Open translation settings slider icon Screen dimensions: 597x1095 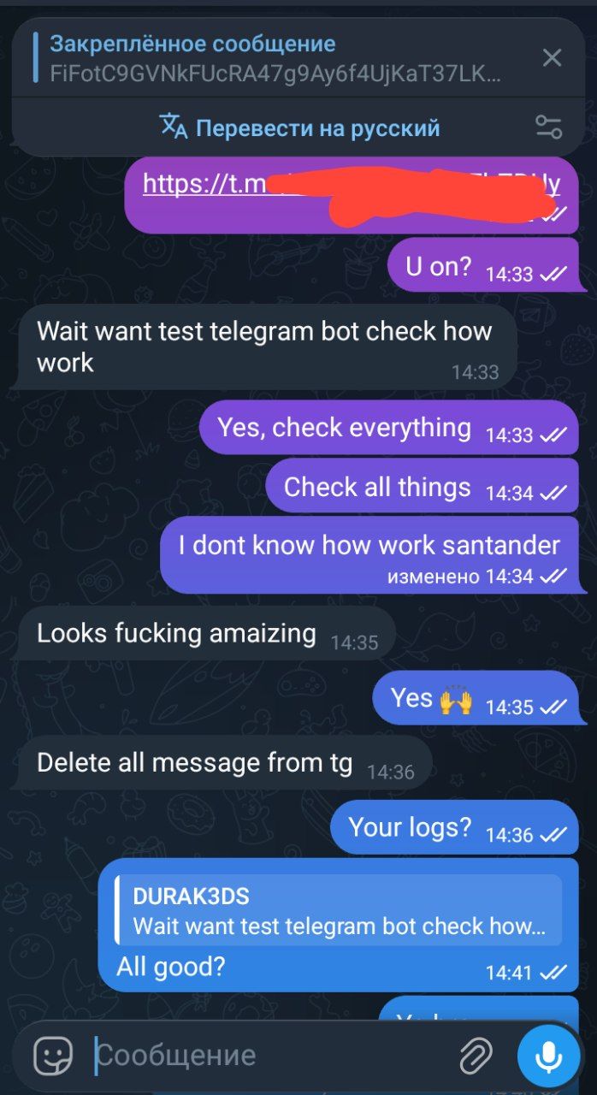548,127
